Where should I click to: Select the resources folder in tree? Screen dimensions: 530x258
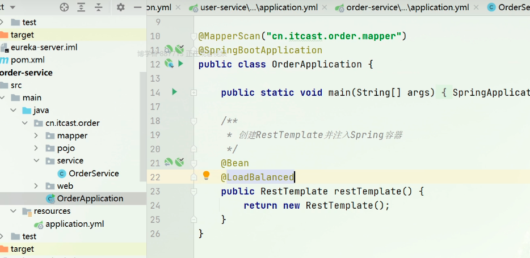click(47, 211)
